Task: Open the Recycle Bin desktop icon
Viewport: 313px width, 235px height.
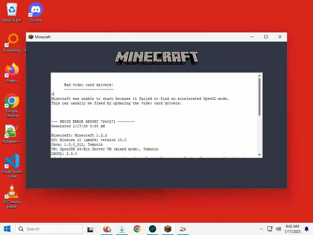Action: pos(12,12)
